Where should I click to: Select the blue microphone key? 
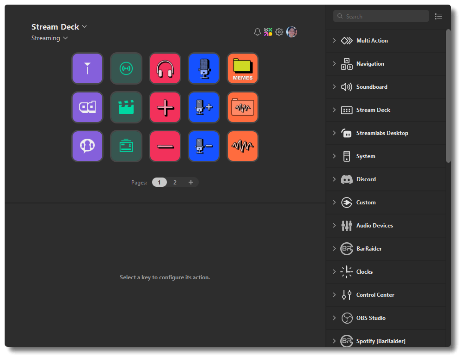pyautogui.click(x=204, y=68)
